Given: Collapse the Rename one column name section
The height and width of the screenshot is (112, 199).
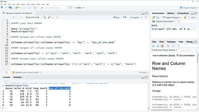Looking at the screenshot, I should (9, 37).
